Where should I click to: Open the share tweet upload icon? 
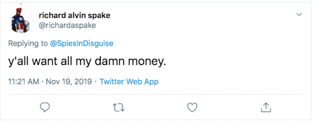pyautogui.click(x=266, y=107)
